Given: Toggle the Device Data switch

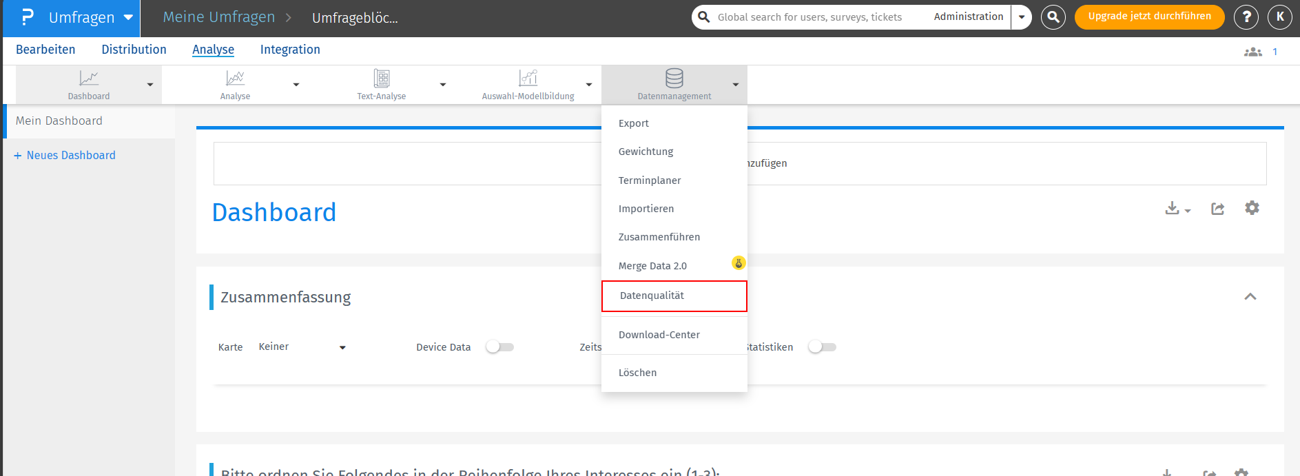Looking at the screenshot, I should click(x=499, y=347).
